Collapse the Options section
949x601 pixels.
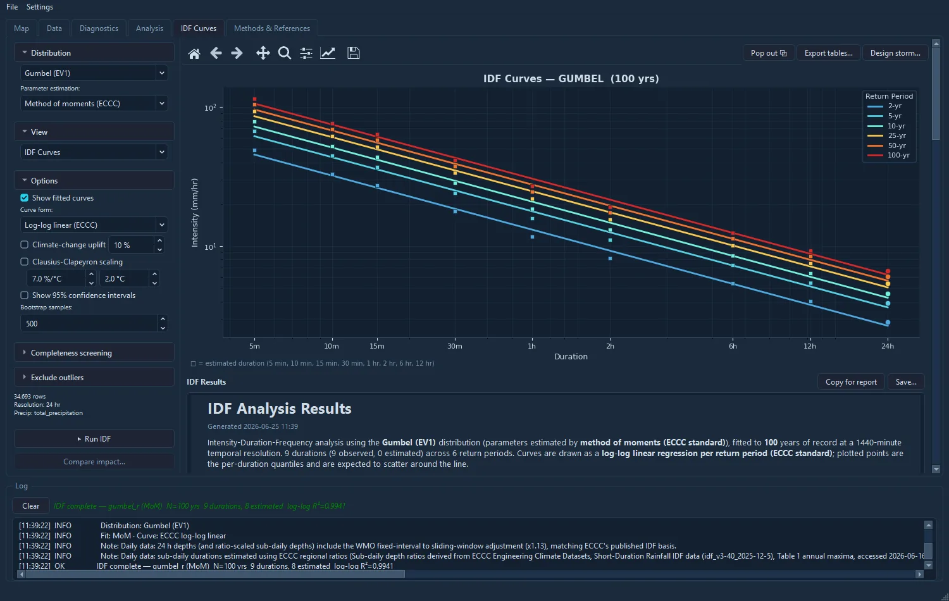94,181
